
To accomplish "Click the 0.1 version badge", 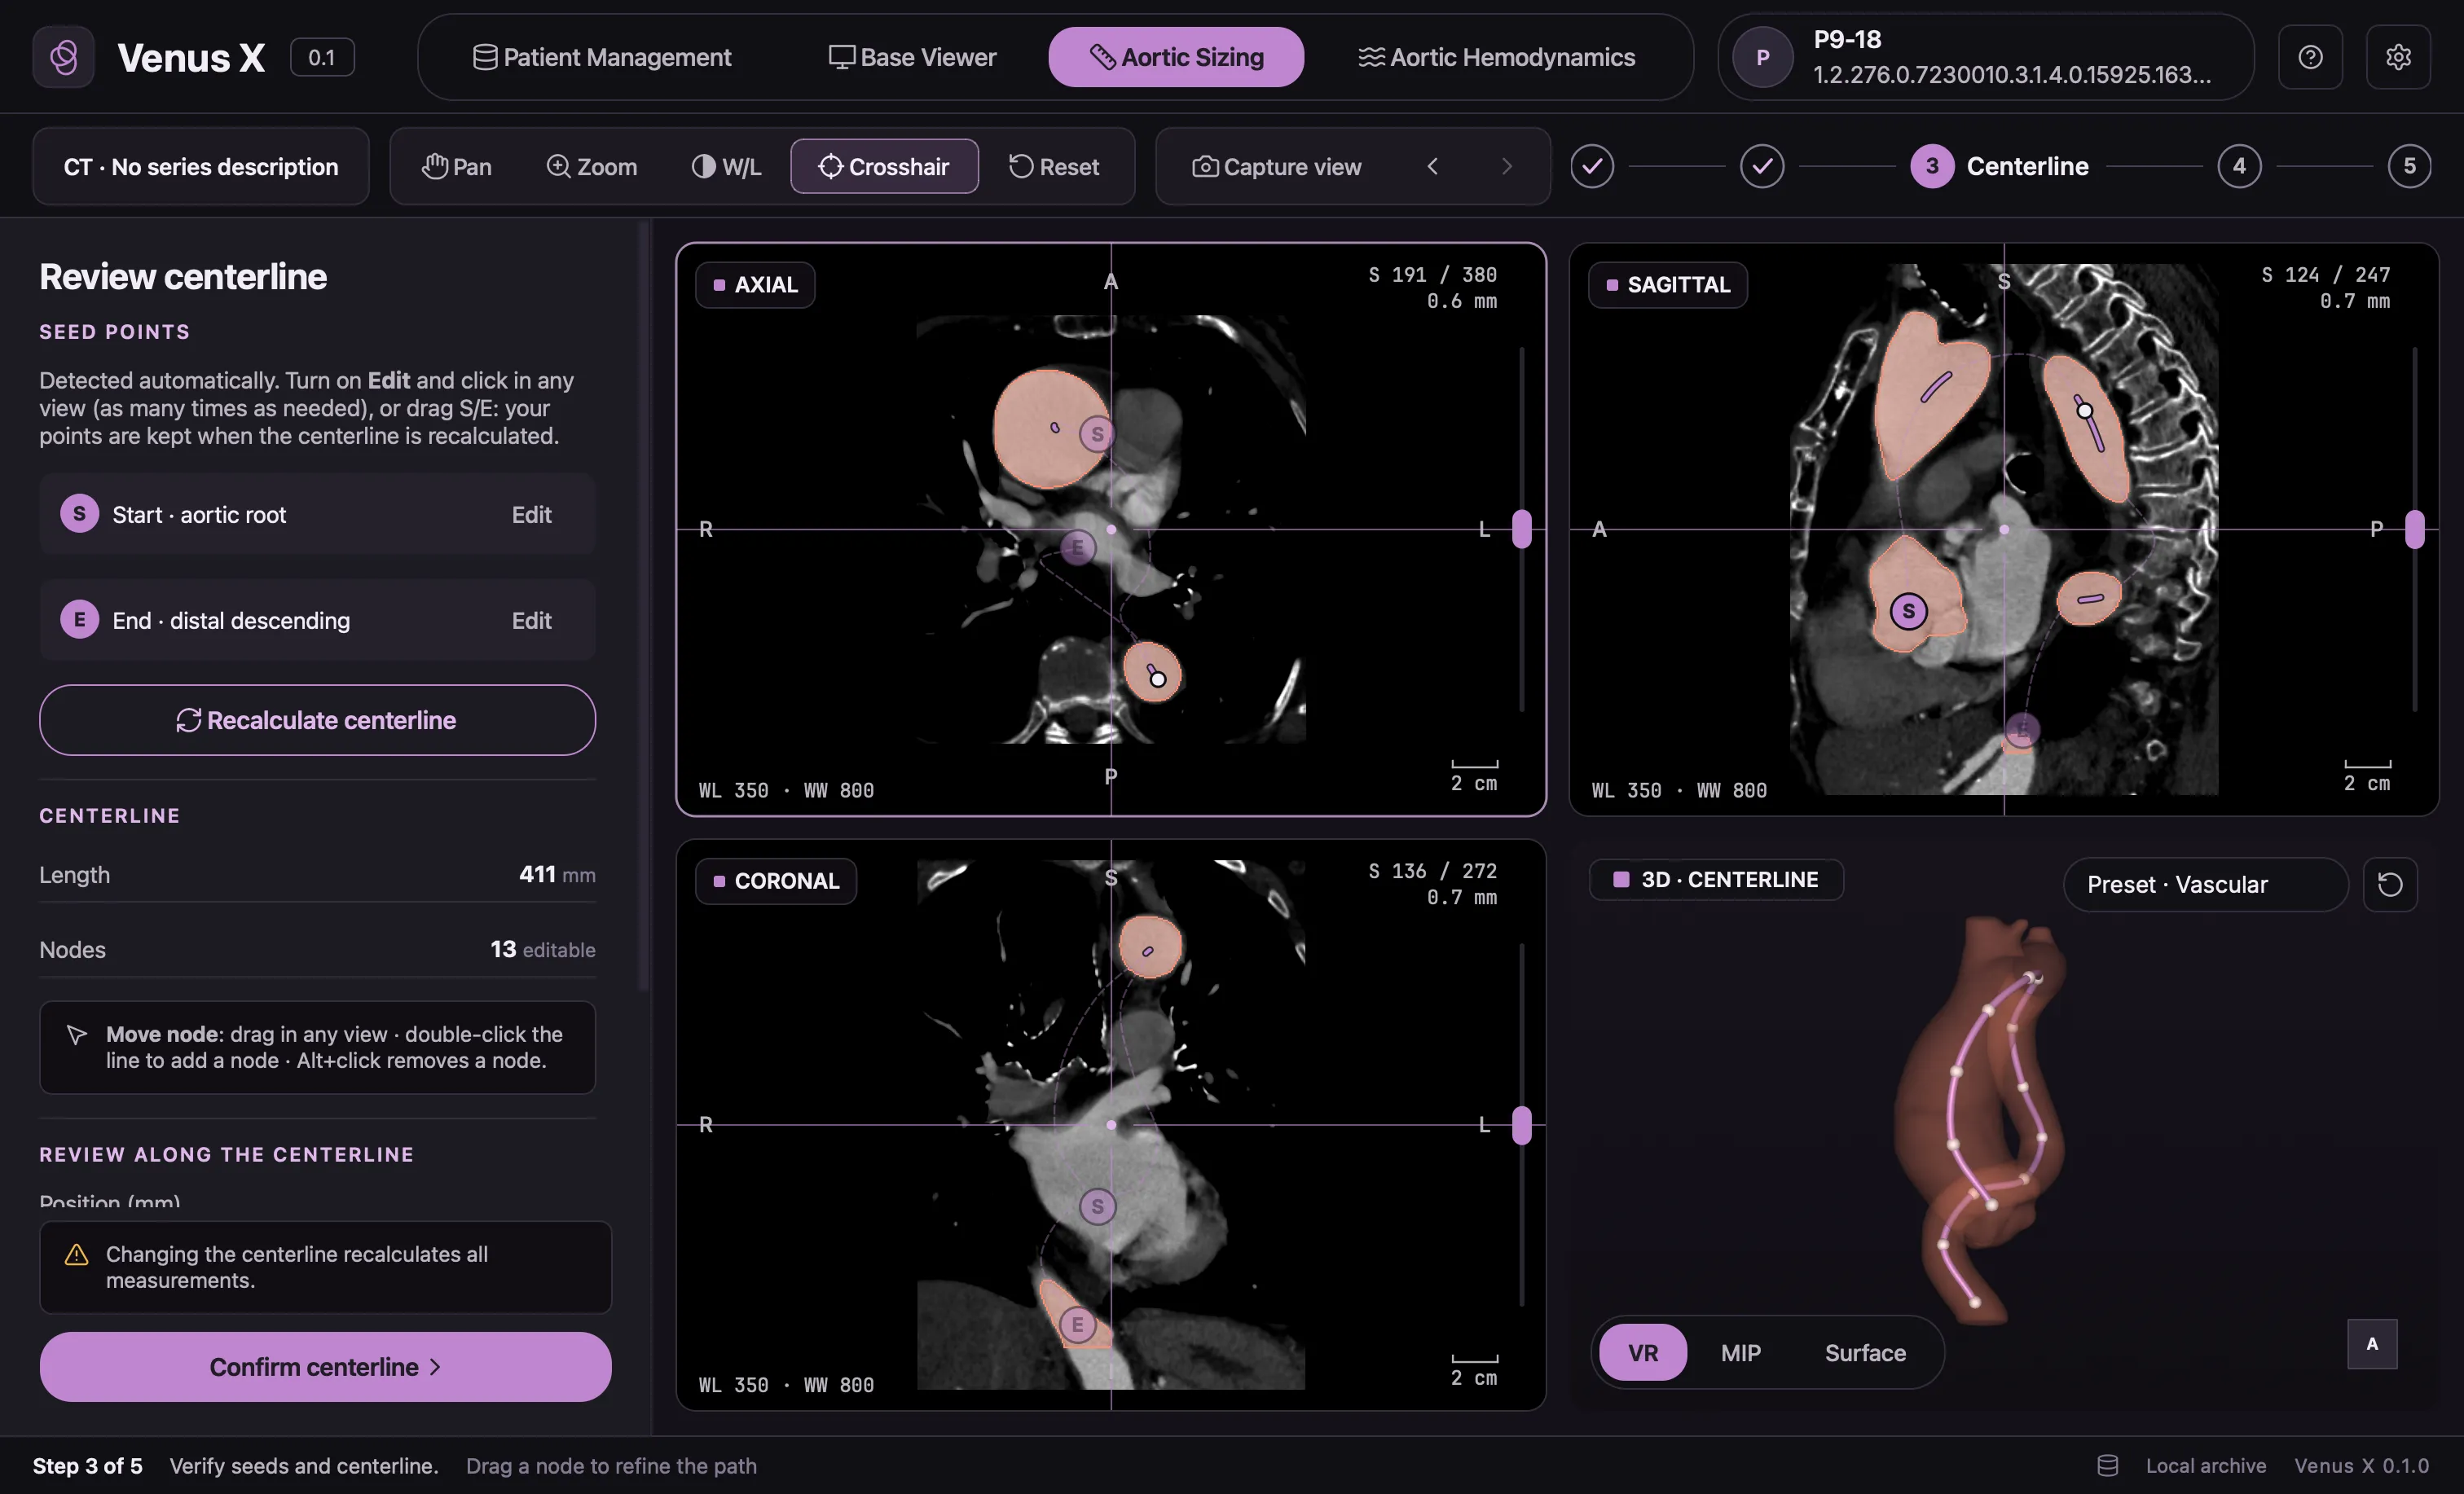I will click(x=322, y=57).
